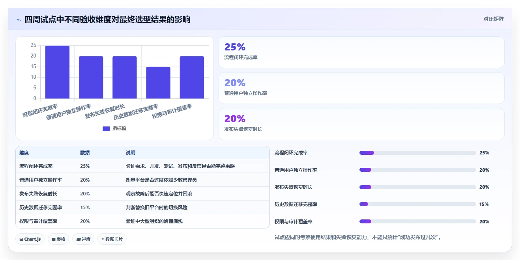Click the 说明 column header
The height and width of the screenshot is (260, 520).
point(131,153)
